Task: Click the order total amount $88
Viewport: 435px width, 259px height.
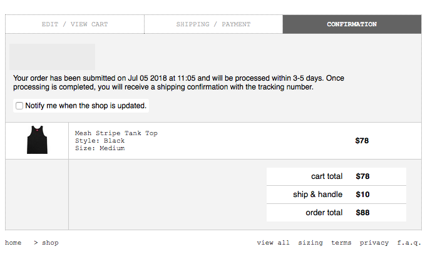Action: point(362,213)
